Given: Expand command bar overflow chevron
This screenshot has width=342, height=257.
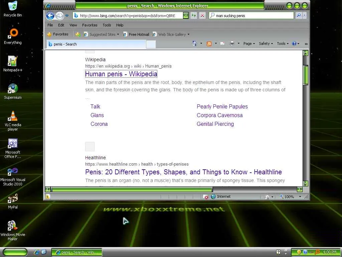Looking at the screenshot, I should click(306, 44).
